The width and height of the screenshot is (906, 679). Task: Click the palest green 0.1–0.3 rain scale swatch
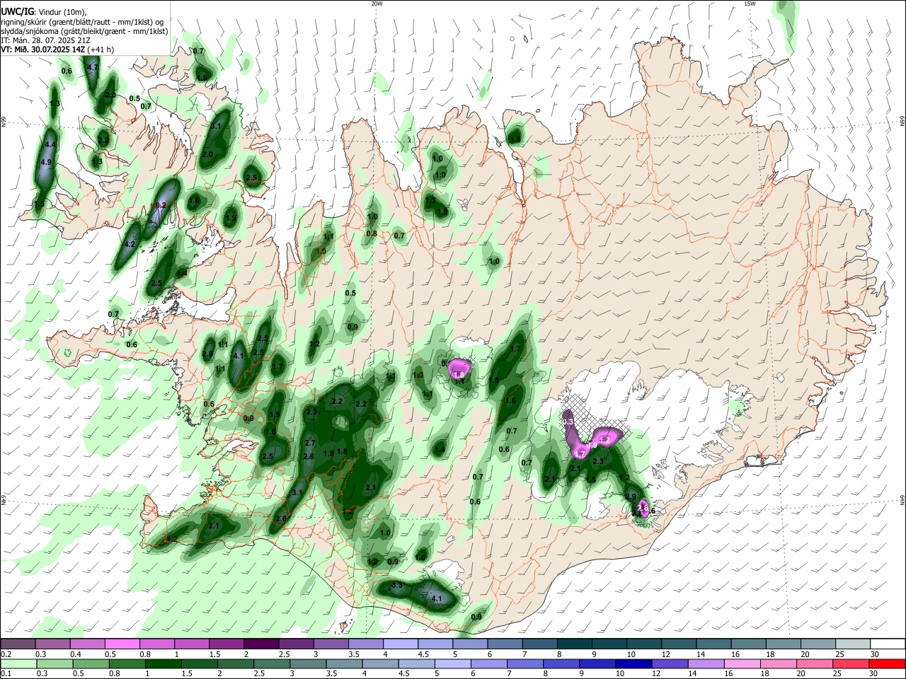pos(18,663)
